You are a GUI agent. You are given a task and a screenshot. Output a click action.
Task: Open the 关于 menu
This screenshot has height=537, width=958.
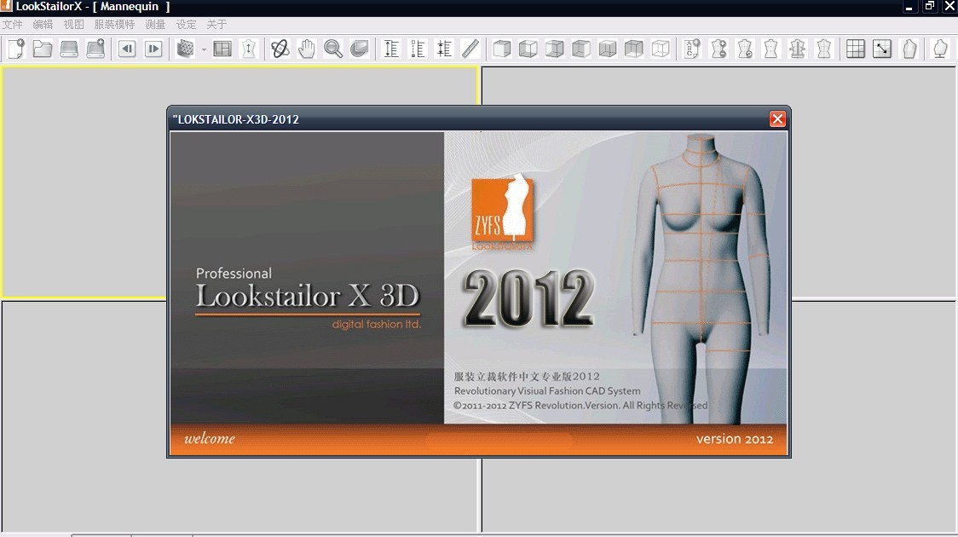click(216, 25)
